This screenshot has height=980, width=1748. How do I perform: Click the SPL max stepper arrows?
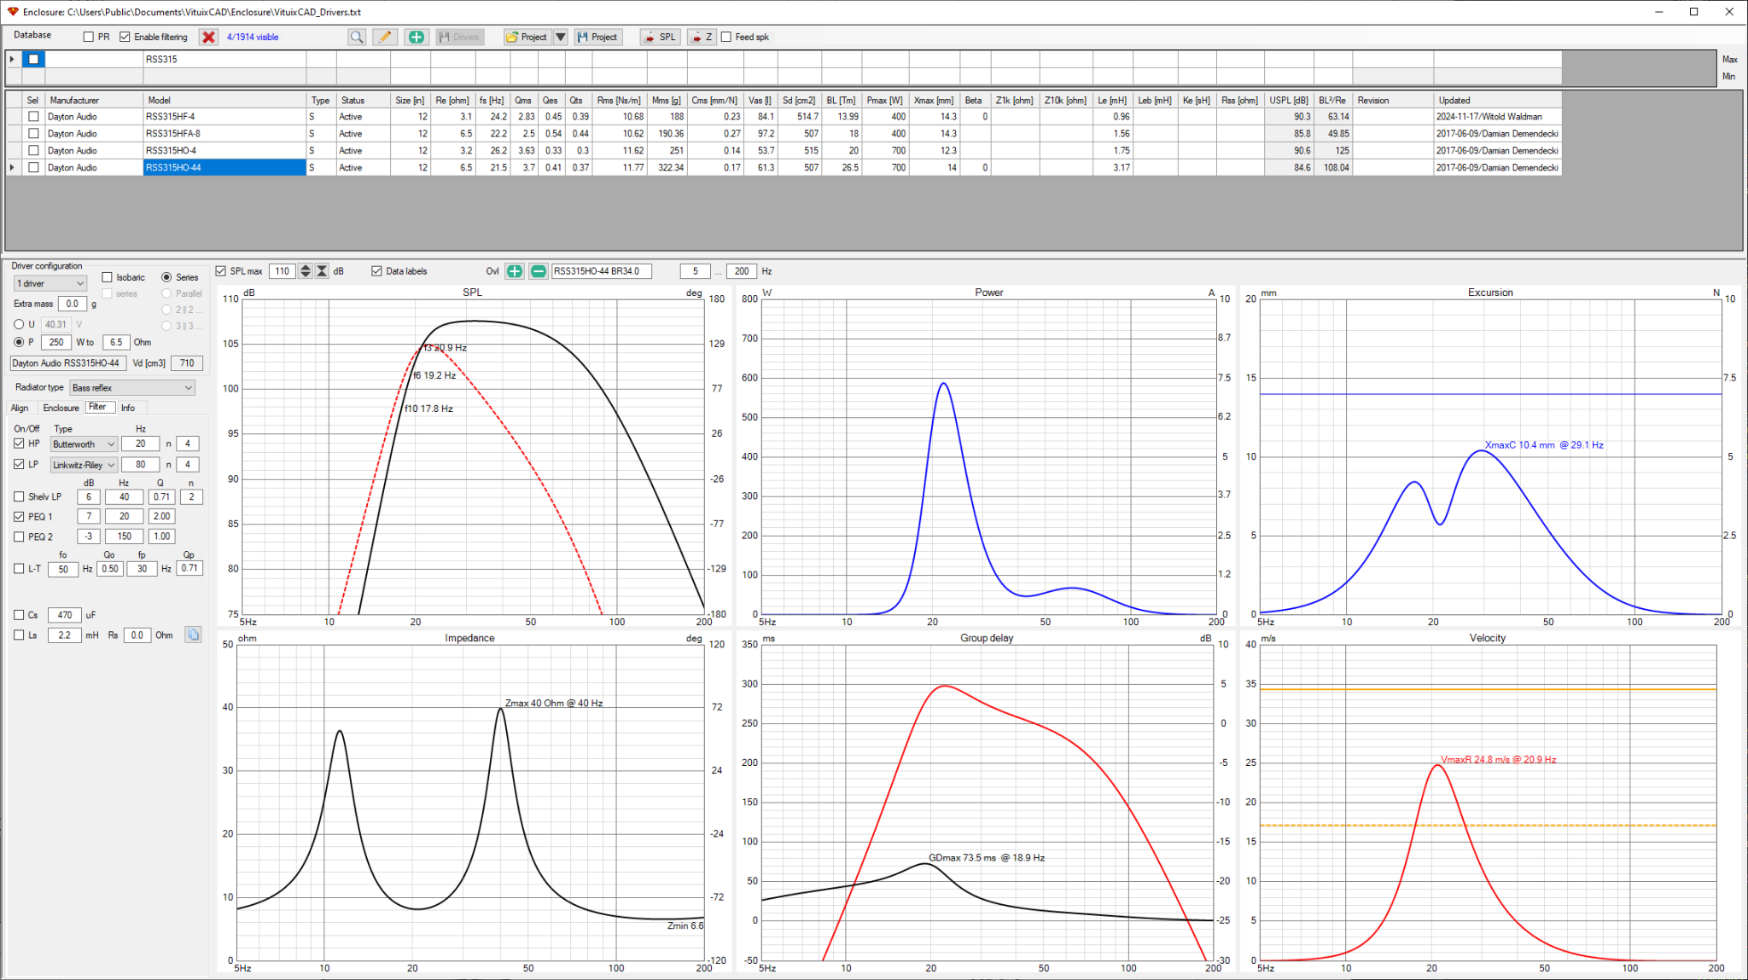click(306, 271)
